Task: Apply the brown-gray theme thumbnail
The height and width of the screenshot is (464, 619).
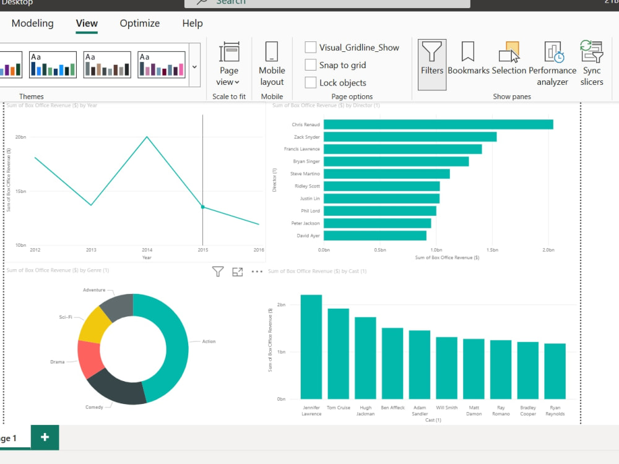Action: pos(107,65)
